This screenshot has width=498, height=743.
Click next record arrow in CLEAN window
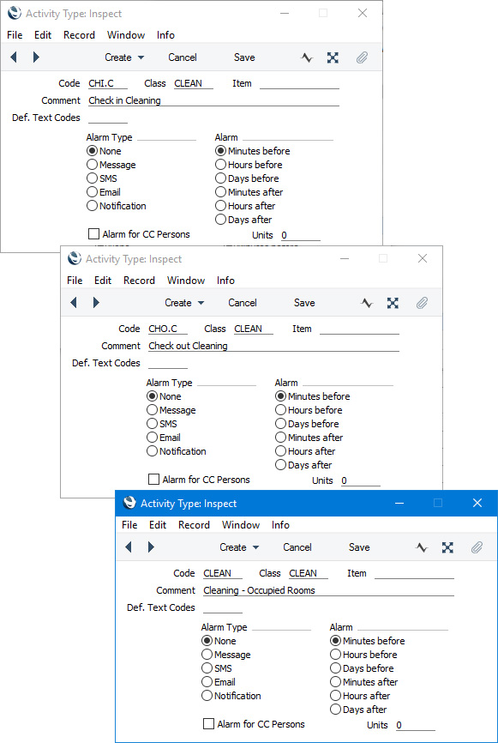151,547
